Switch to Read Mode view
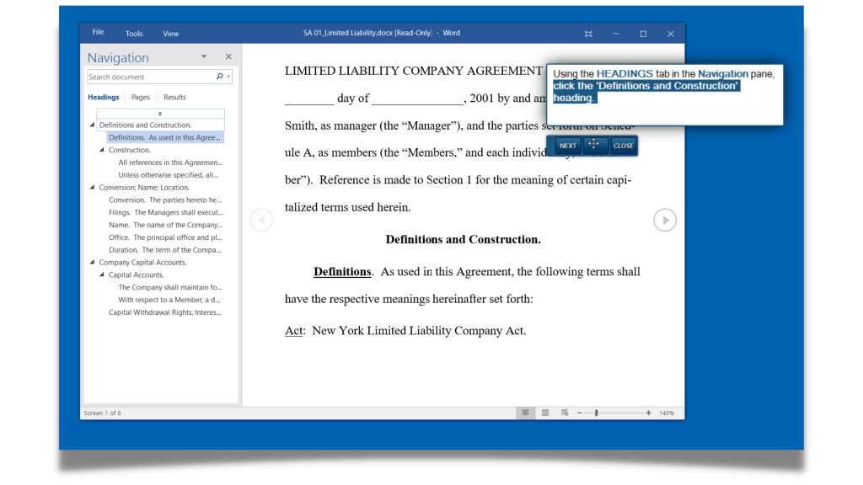The width and height of the screenshot is (863, 485). click(x=526, y=413)
